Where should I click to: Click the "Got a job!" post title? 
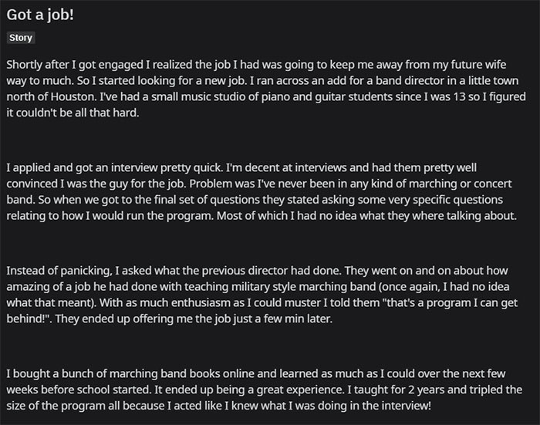39,15
